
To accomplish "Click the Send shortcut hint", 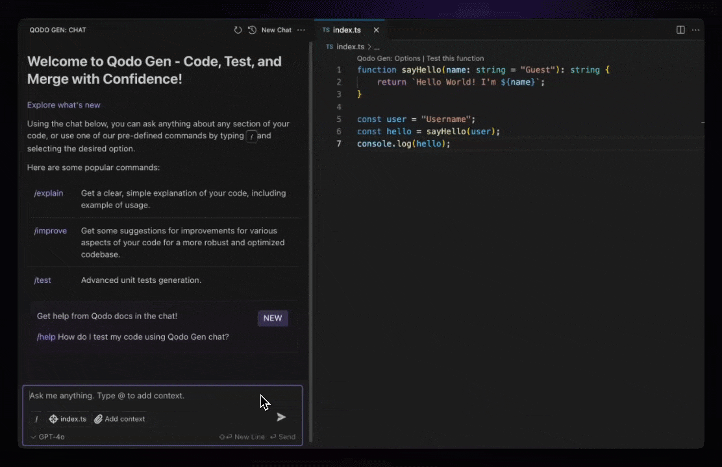I will coord(282,437).
